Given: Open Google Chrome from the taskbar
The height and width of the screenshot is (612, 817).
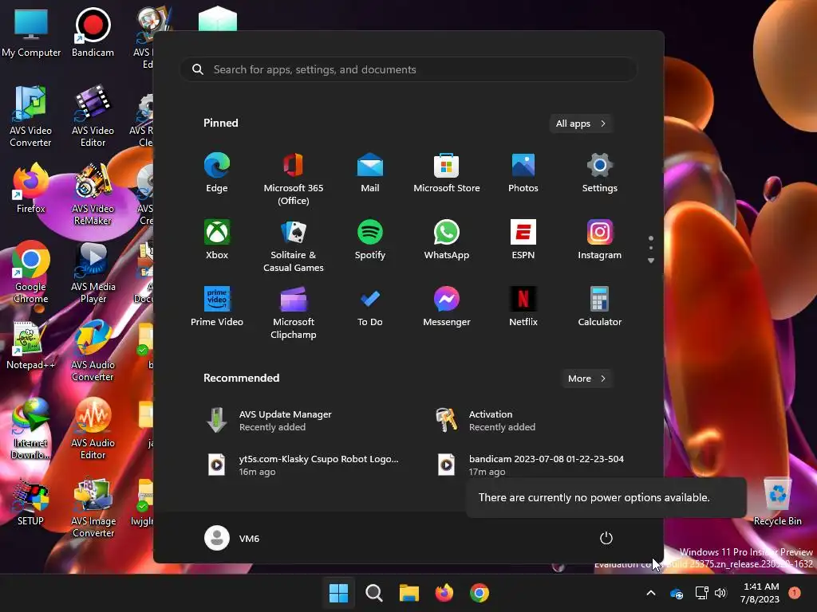Looking at the screenshot, I should click(480, 593).
